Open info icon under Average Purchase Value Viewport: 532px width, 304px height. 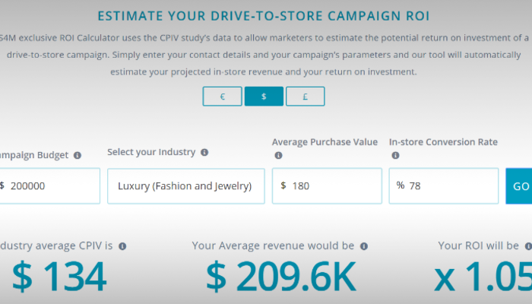tap(278, 156)
